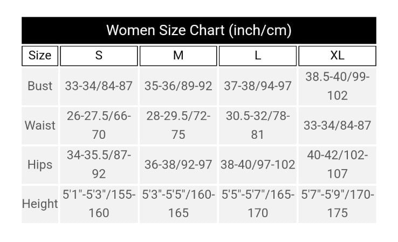This screenshot has height=242, width=398.
Task: Click bust cell 38.5-40/99-102 for XL
Action: pyautogui.click(x=338, y=86)
